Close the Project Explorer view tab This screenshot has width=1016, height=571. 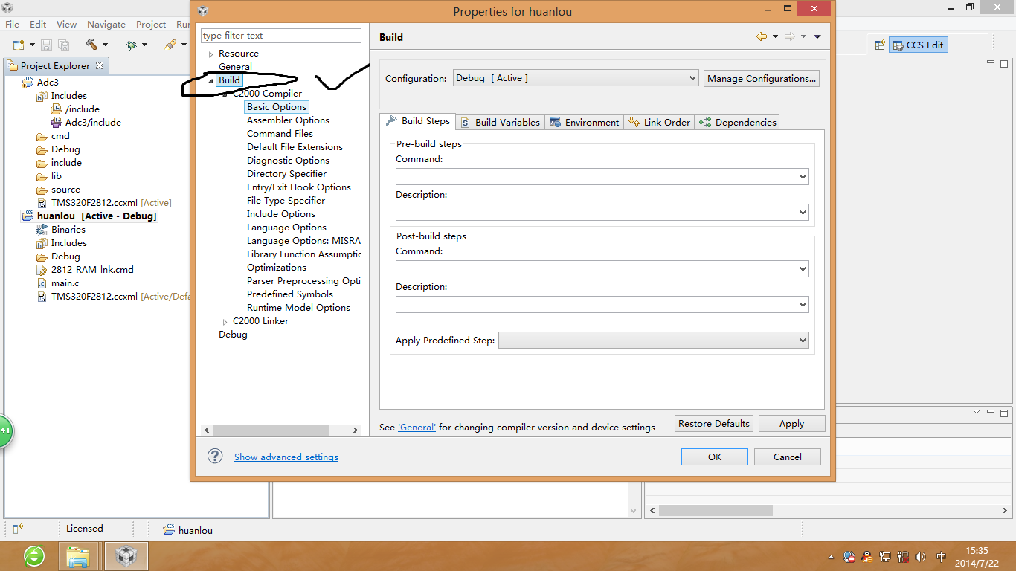point(100,65)
